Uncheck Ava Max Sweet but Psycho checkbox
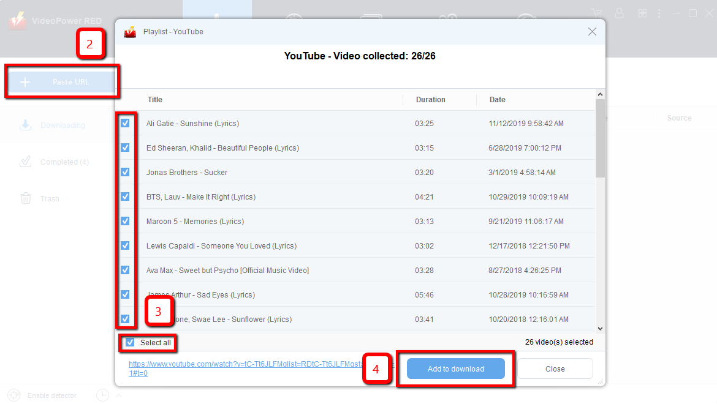 (x=125, y=270)
